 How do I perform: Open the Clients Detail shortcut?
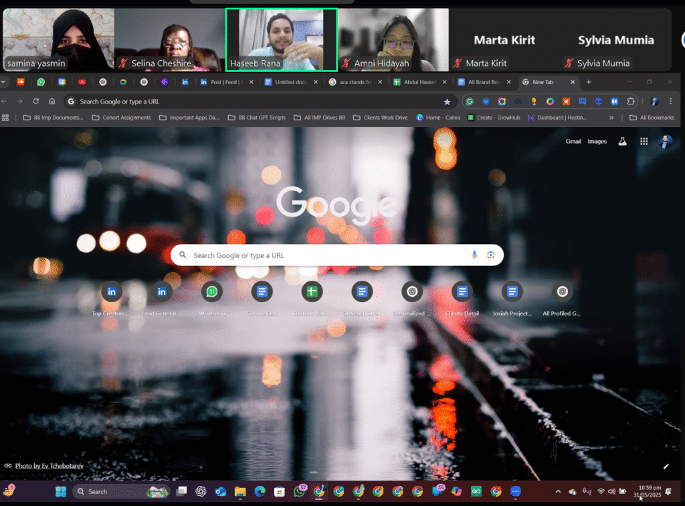[462, 292]
